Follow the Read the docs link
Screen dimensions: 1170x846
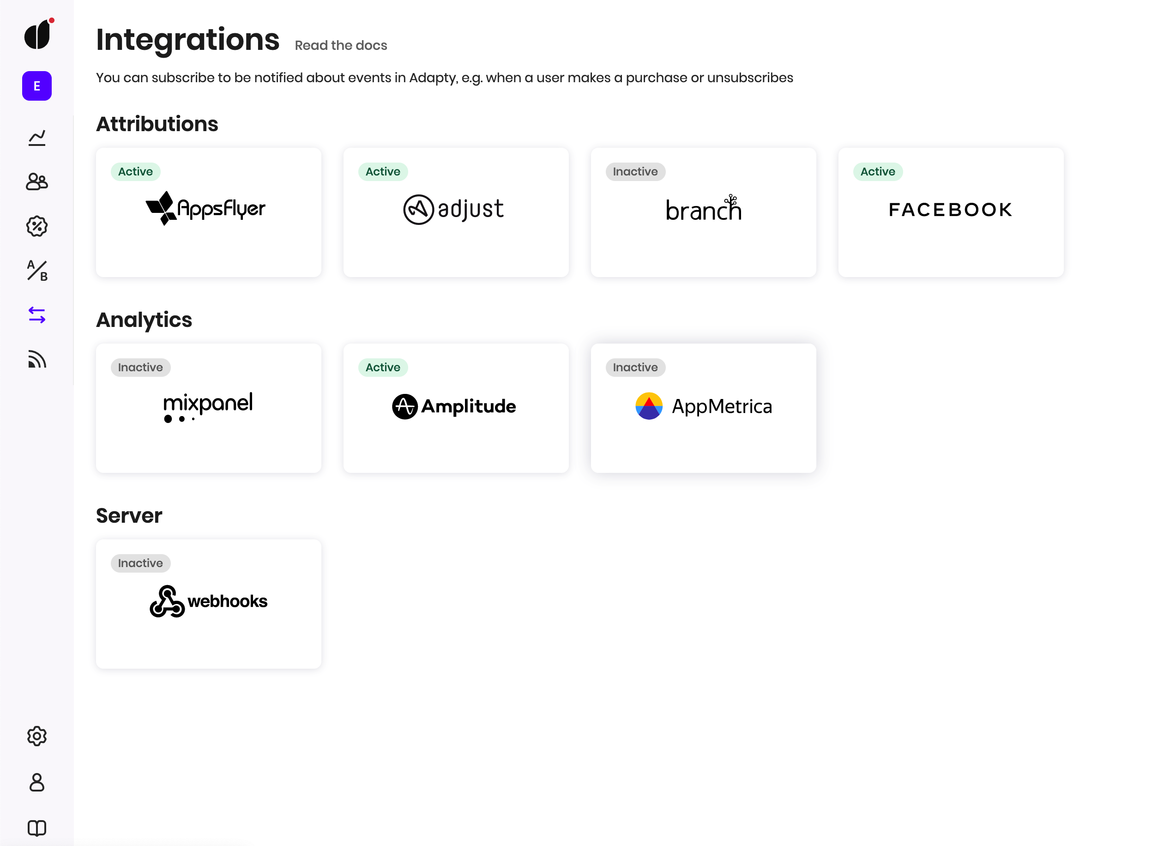point(340,45)
